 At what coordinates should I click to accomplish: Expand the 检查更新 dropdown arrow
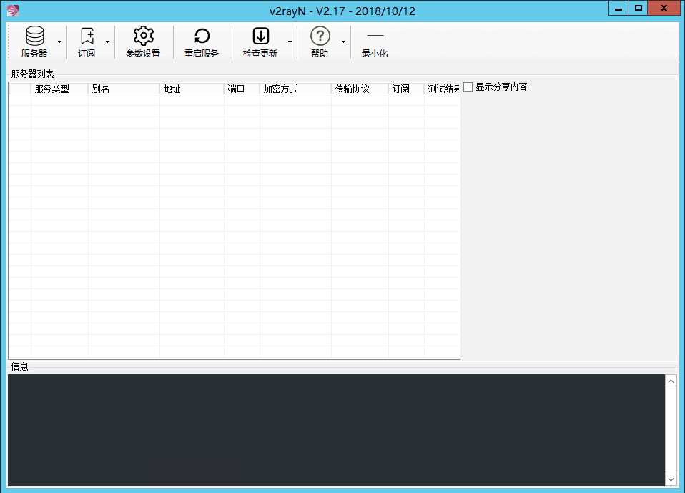click(290, 42)
